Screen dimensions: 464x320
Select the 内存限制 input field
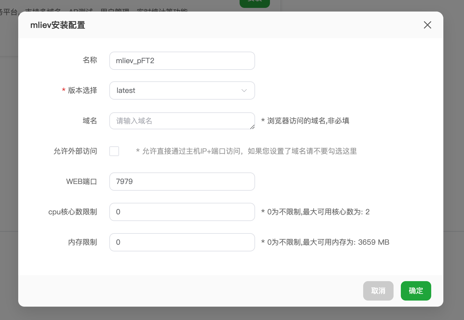point(182,242)
